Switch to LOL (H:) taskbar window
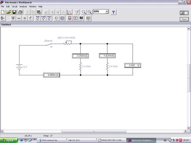Viewport: 191px width, 143px height. point(82,140)
